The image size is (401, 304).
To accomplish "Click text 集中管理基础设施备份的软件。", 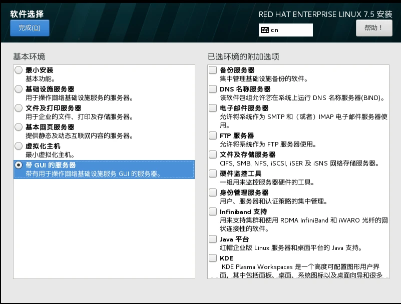I will point(264,78).
